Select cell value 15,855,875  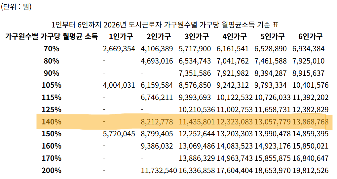click(273, 158)
